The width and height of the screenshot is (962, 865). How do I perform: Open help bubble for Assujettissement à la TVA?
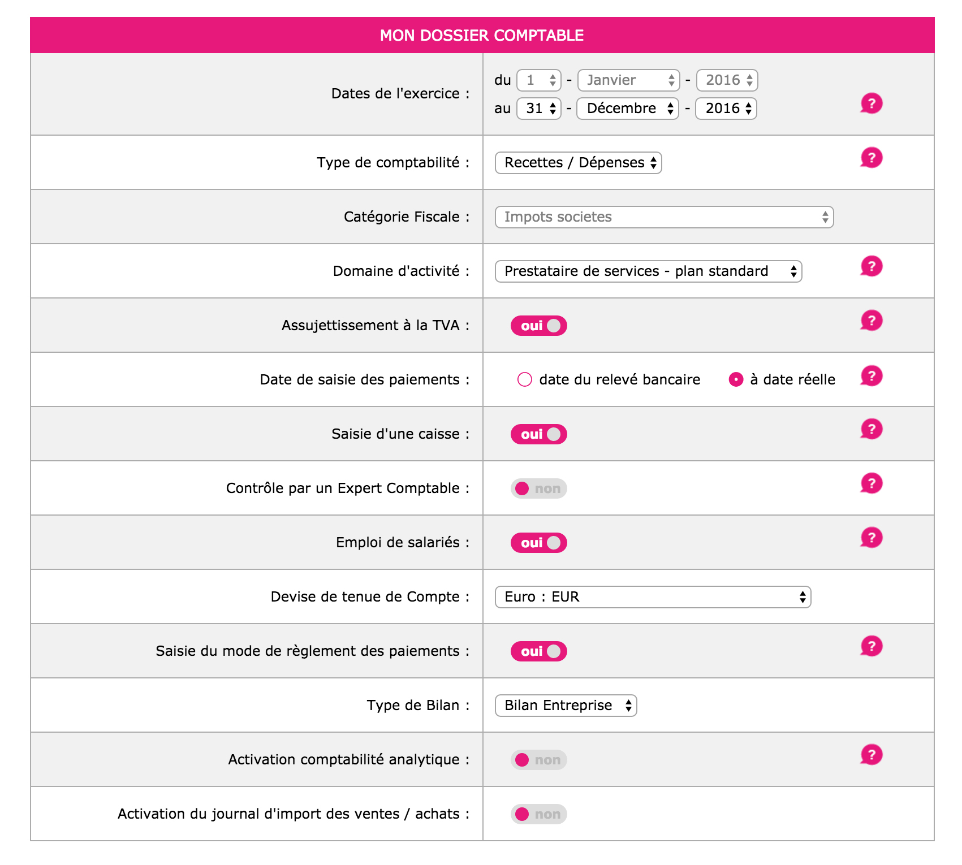(871, 321)
